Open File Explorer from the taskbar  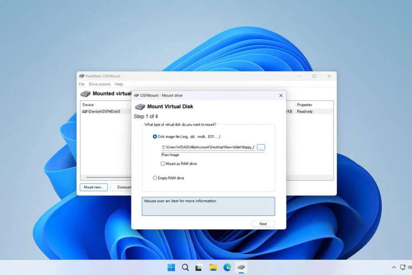point(213,267)
